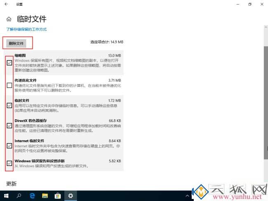Viewport: 268px width, 201px height.
Task: Click the 更新 section heading
Action: (12, 184)
